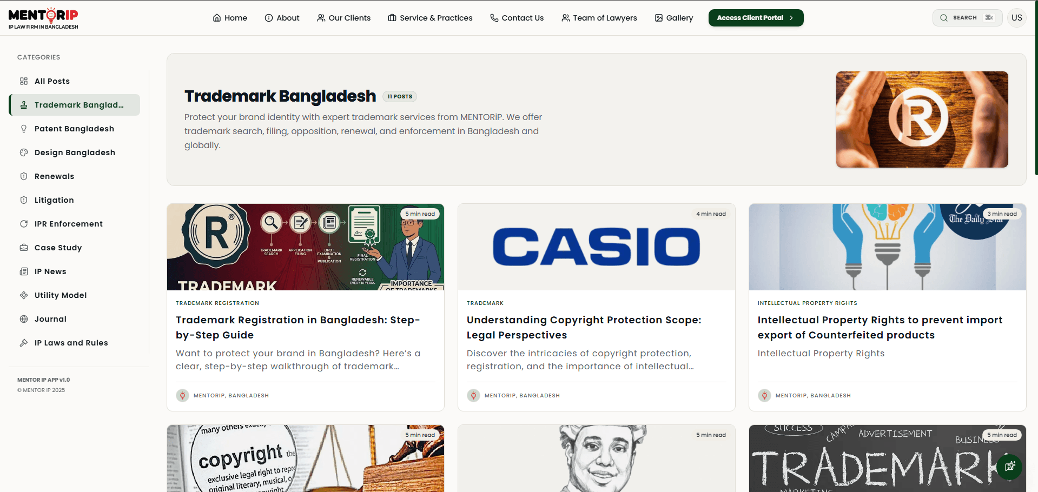Click the Our Clients people icon

point(321,18)
